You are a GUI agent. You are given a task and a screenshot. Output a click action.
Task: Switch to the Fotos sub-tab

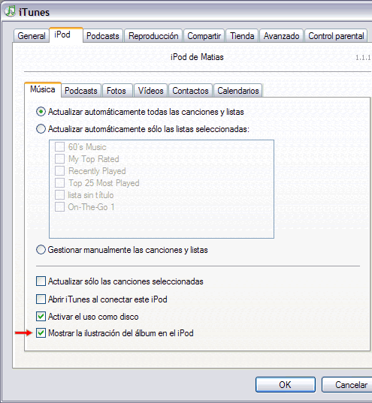[116, 91]
